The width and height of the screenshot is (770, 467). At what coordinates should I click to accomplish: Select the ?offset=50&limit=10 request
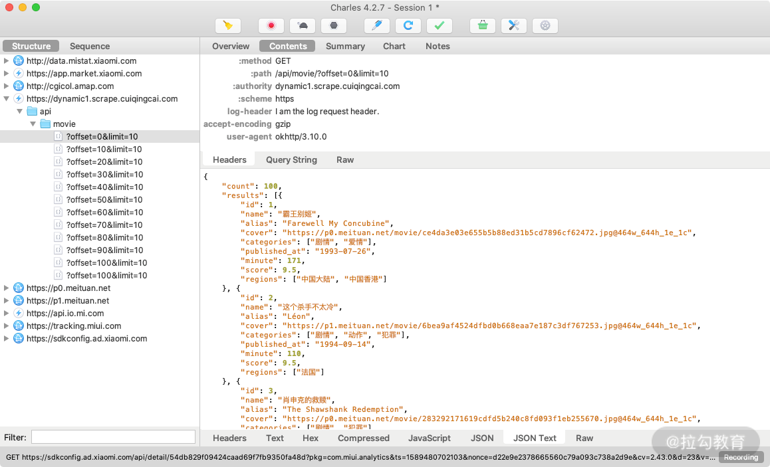pos(104,200)
